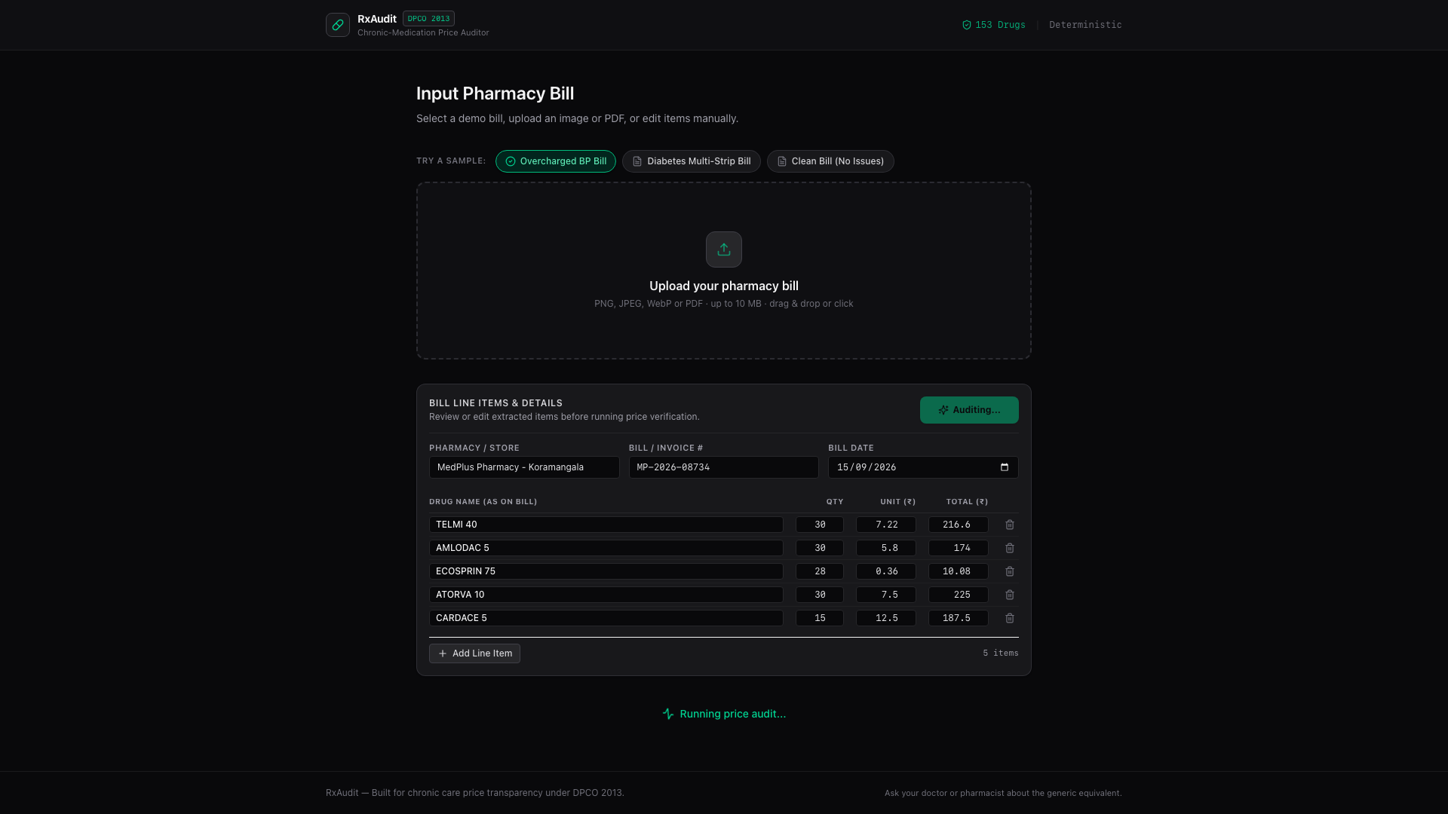Select the Overcharged BP Bill sample

[x=556, y=161]
